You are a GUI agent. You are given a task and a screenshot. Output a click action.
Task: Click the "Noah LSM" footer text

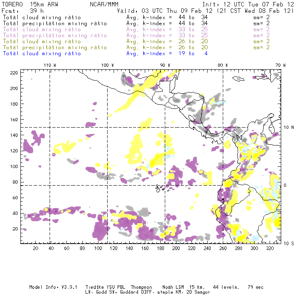coord(173,287)
